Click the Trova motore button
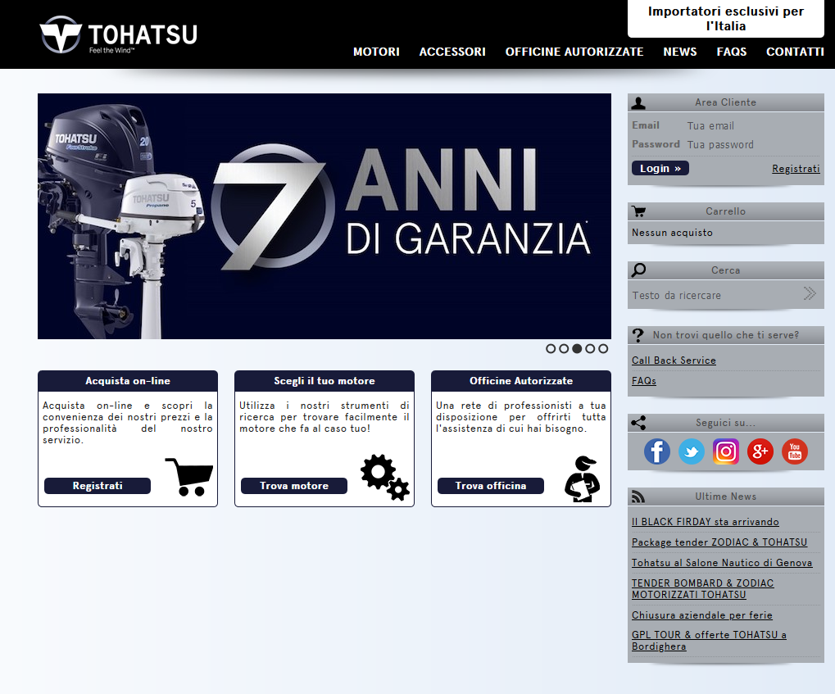 click(x=294, y=486)
